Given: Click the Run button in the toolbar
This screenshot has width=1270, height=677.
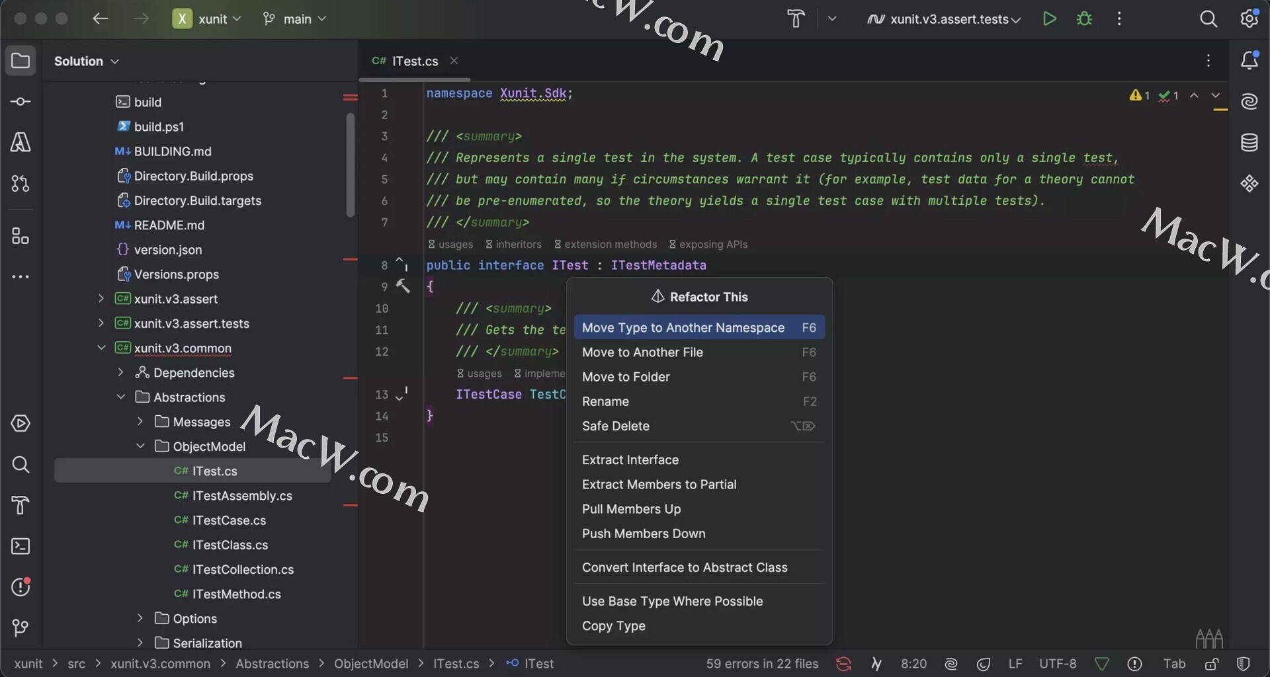Looking at the screenshot, I should [1049, 19].
